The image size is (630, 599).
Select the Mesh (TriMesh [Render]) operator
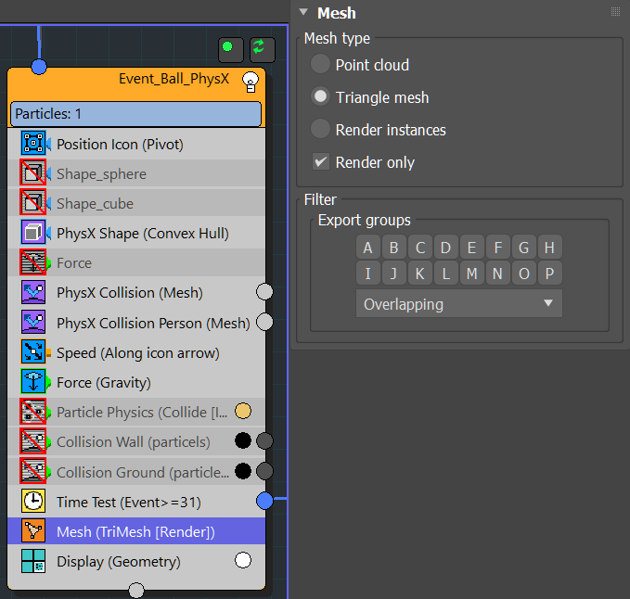[x=135, y=531]
